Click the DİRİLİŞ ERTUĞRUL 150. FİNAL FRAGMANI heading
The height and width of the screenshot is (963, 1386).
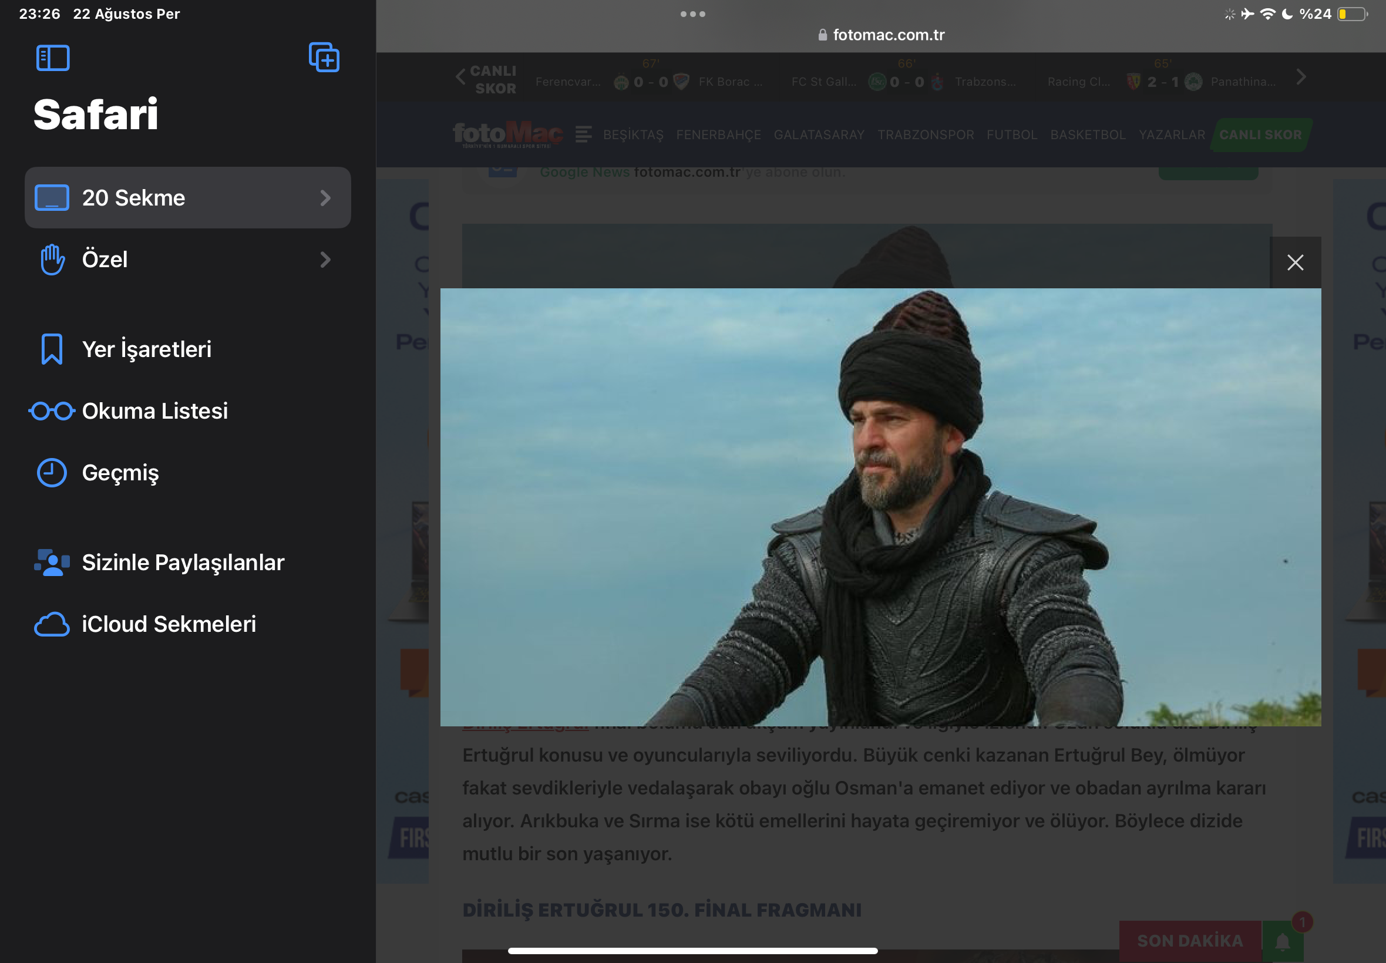(x=661, y=910)
